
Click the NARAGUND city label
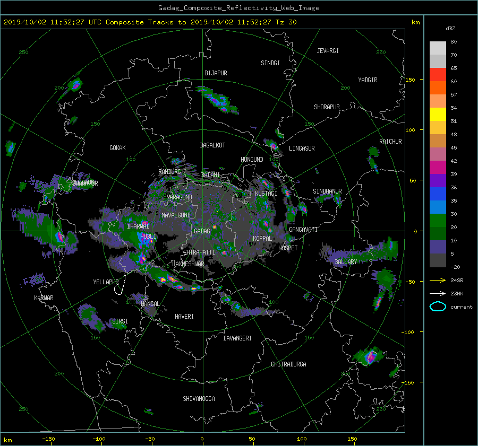[x=180, y=197]
